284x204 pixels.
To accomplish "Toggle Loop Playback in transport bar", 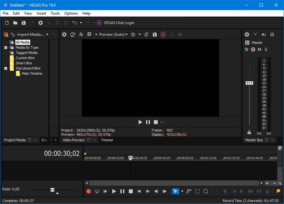I will (x=97, y=191).
